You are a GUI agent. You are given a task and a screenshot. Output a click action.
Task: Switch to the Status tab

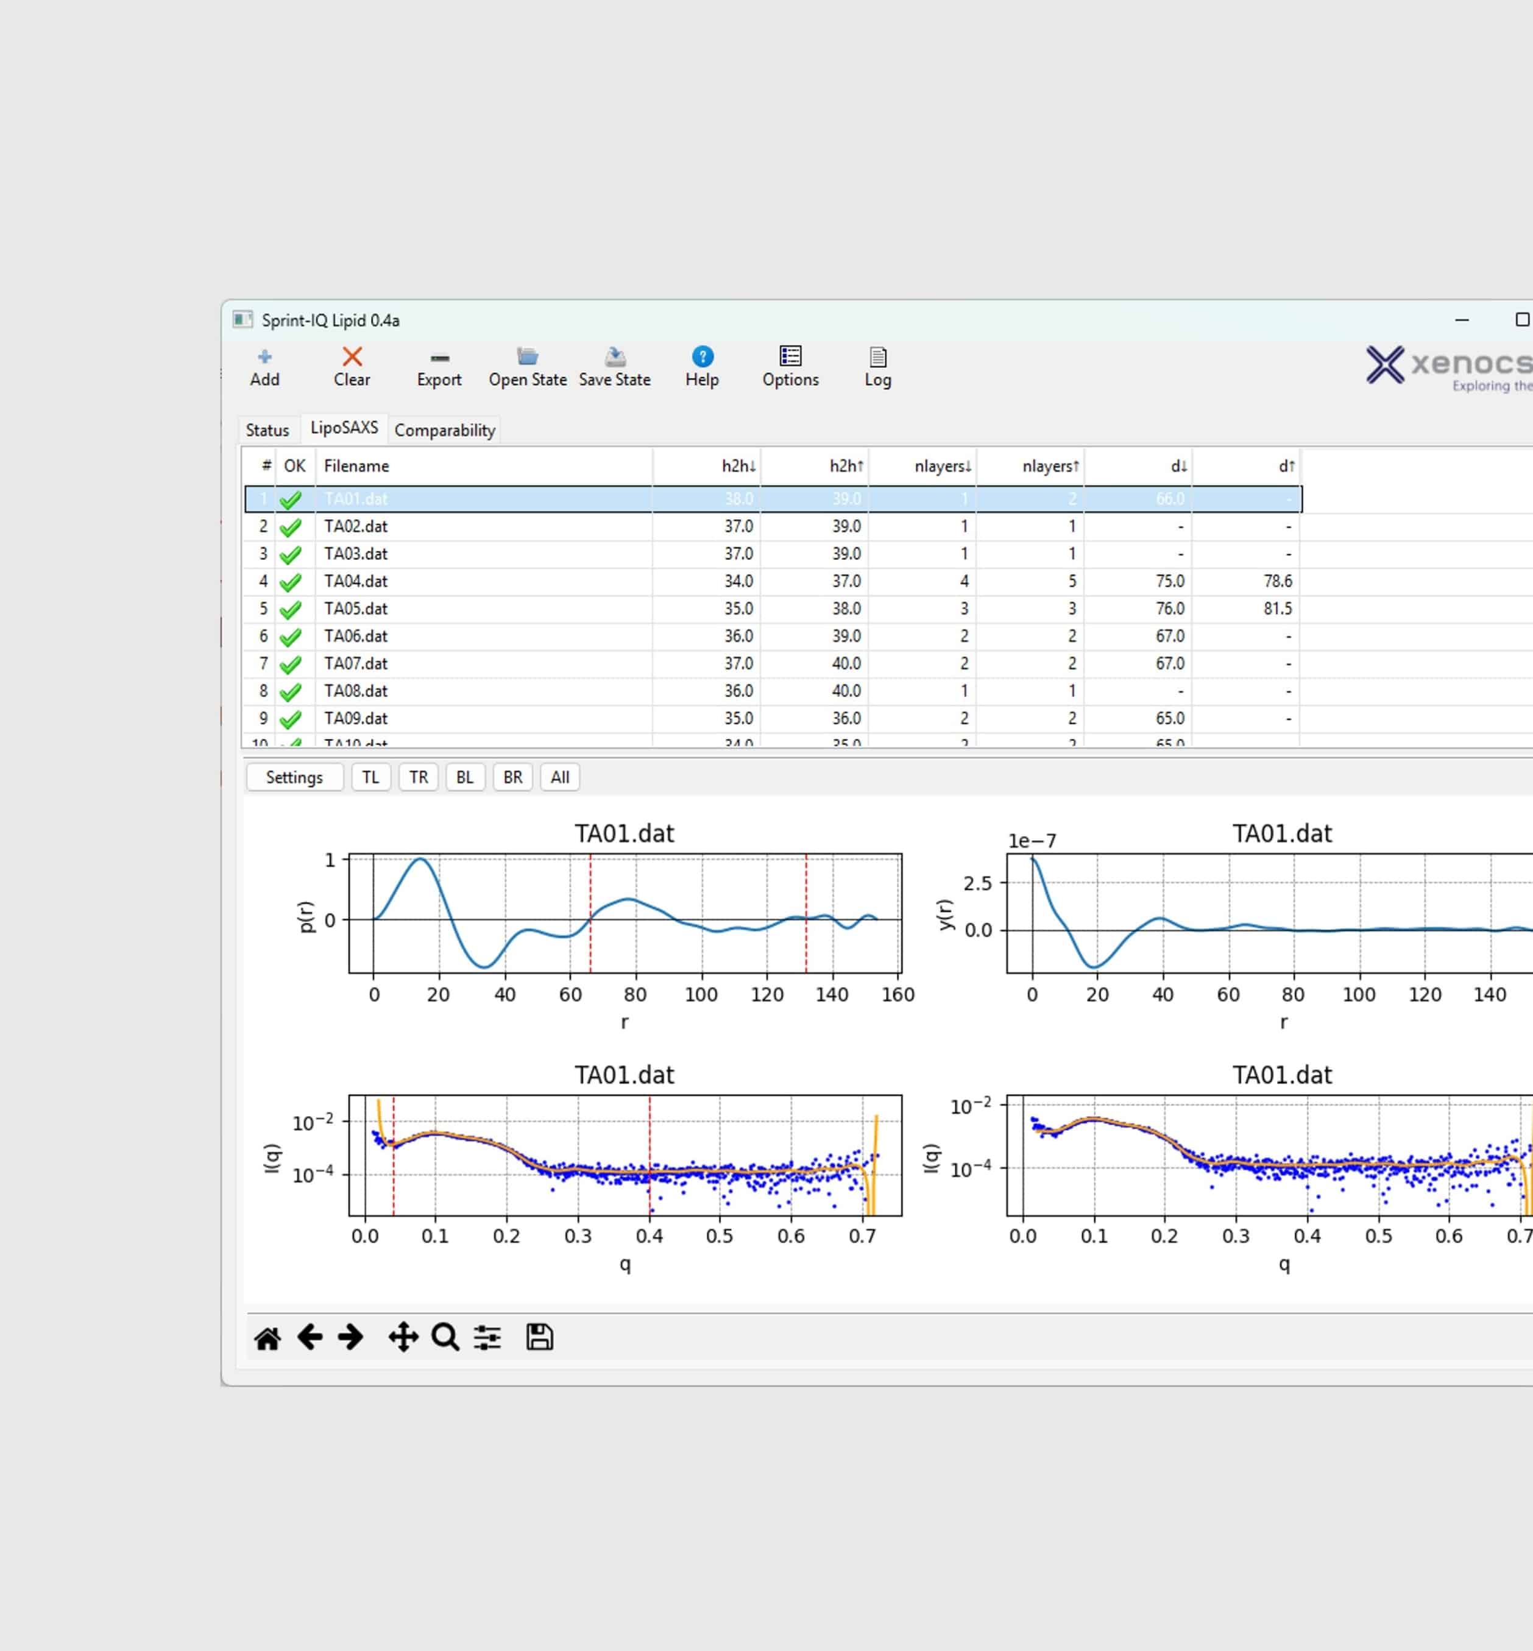point(267,430)
